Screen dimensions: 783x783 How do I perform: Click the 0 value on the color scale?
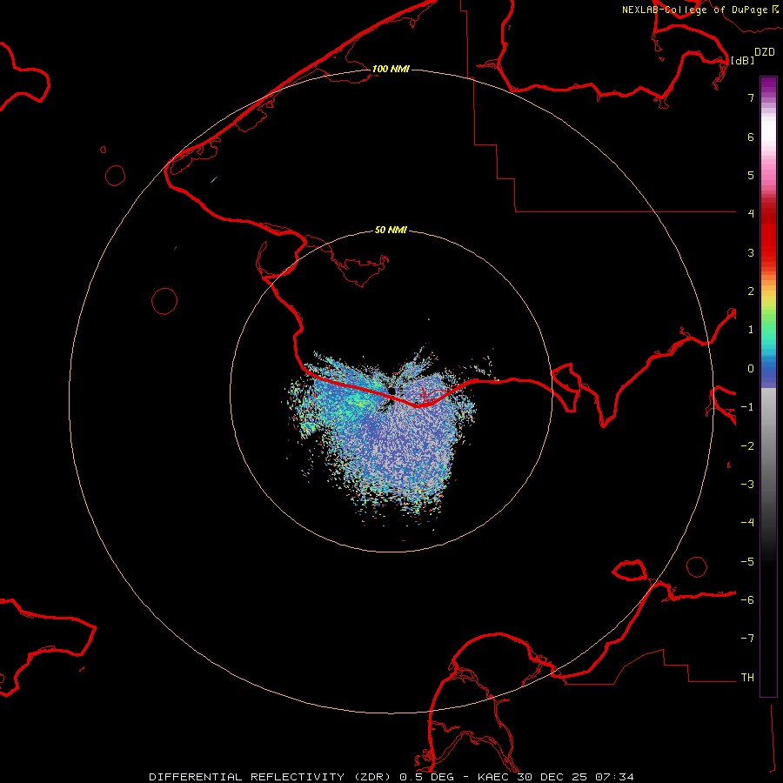point(751,369)
